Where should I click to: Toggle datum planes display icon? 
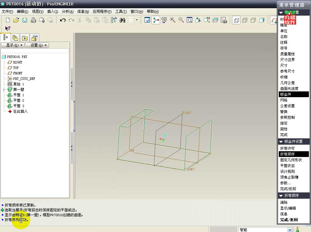(x=274, y=20)
